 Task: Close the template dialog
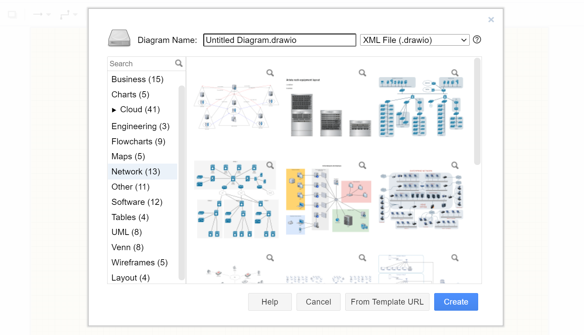point(491,20)
